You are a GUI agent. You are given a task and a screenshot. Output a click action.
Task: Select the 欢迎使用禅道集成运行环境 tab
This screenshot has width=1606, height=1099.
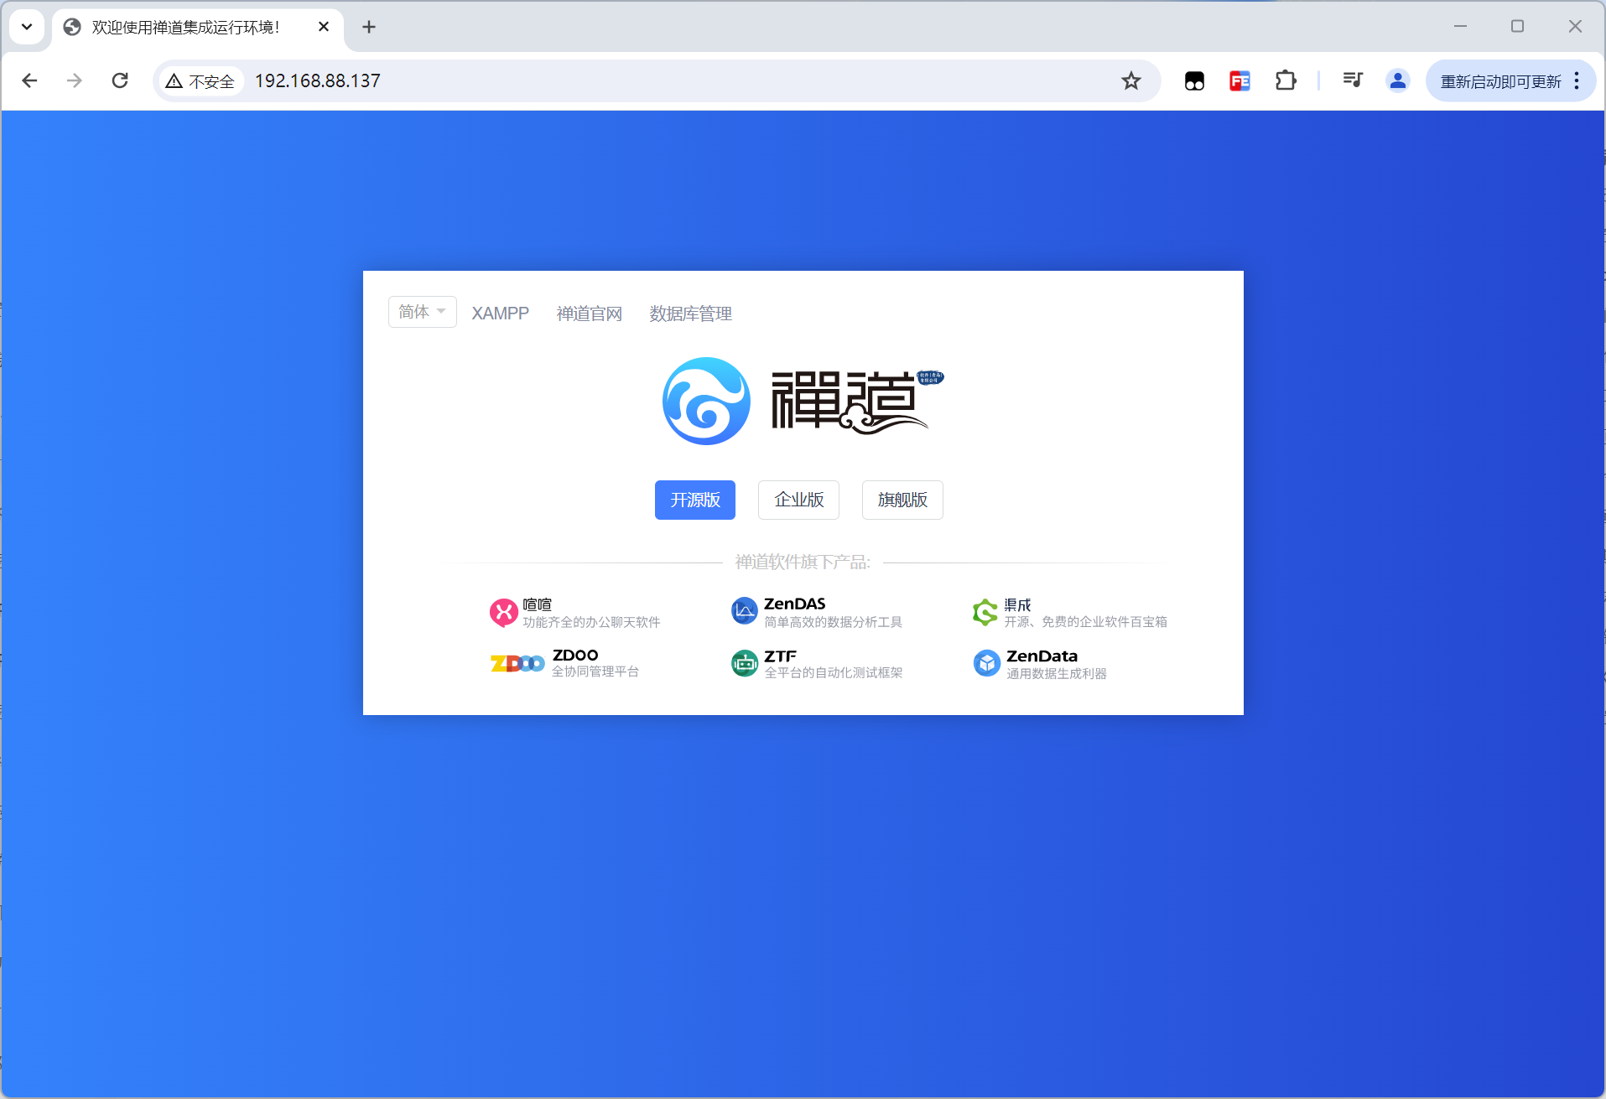coord(198,27)
